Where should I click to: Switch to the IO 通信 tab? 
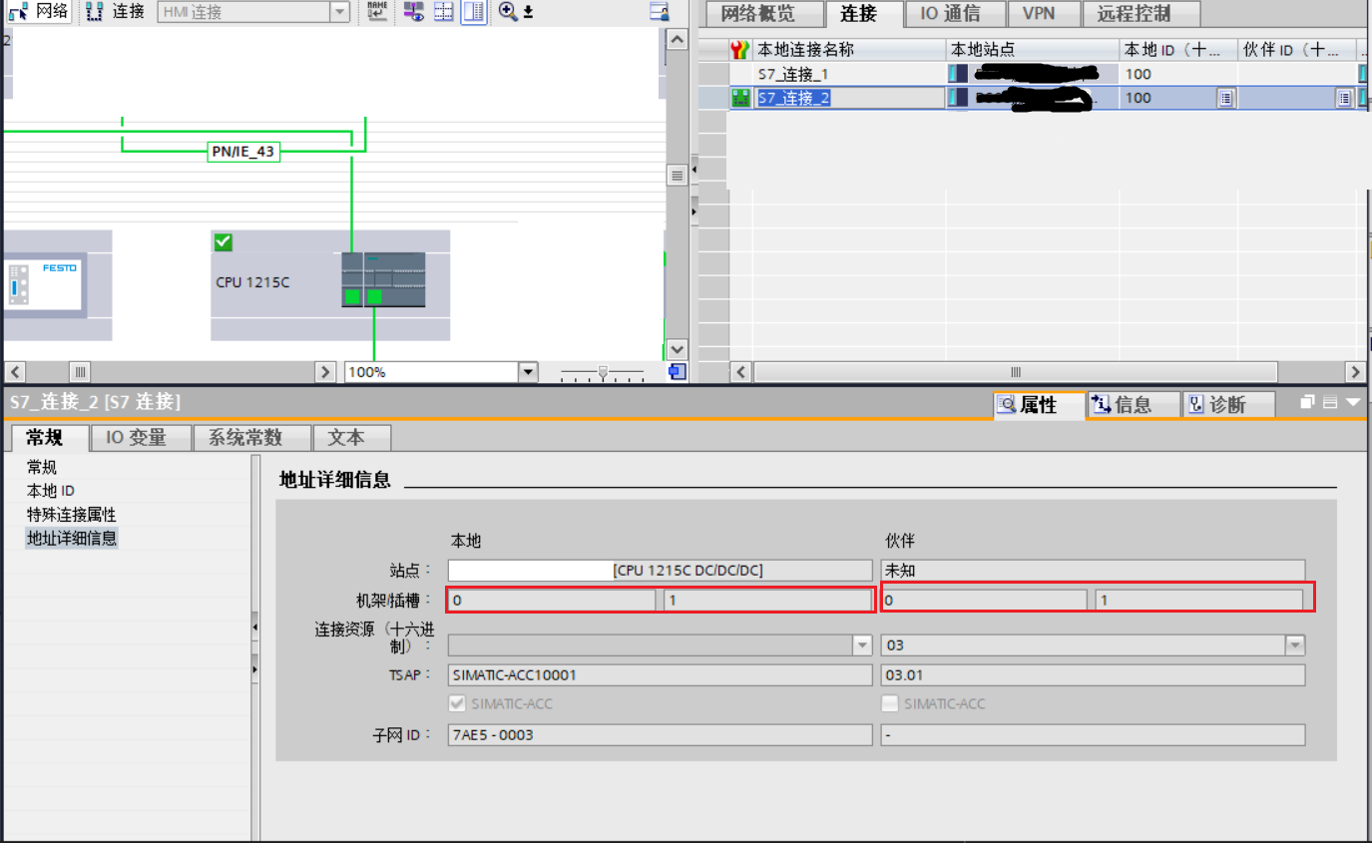point(954,14)
